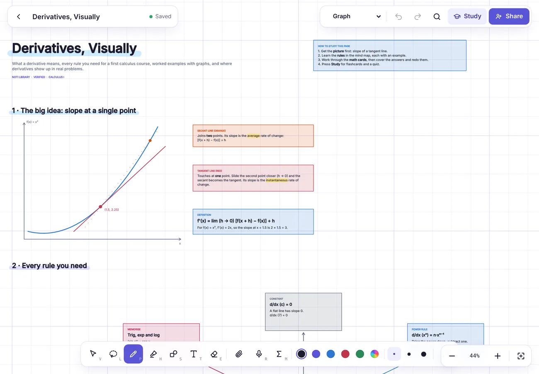
Task: Open the rainbow custom color picker
Action: (x=374, y=354)
